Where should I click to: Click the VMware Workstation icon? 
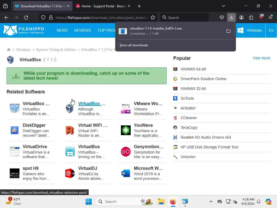[126, 108]
